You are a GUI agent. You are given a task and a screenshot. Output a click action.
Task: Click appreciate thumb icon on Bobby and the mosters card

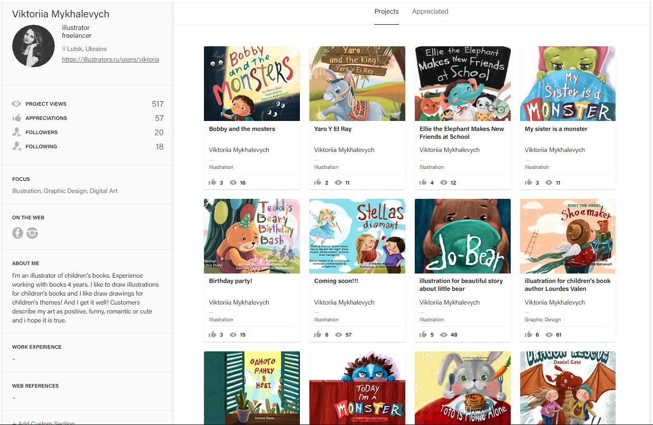[x=213, y=183]
